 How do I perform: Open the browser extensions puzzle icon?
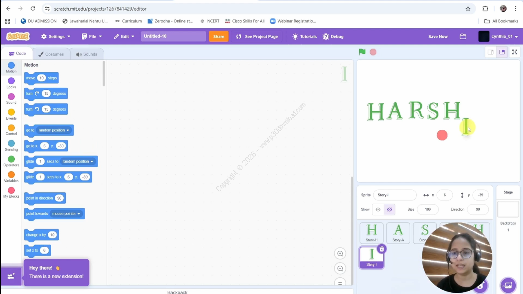[x=485, y=9]
